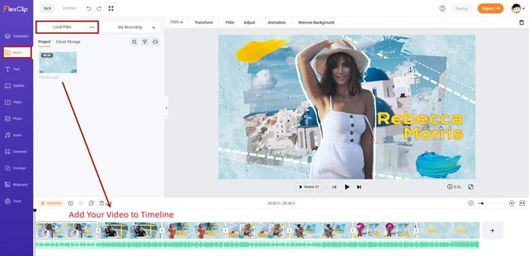Open the Transform menu
Screen dimensions: 529x256
tap(203, 22)
